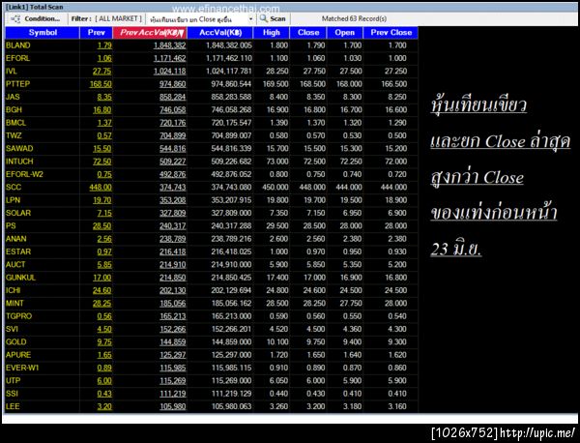
Task: Select the EFORL symbol row
Action: pos(17,58)
